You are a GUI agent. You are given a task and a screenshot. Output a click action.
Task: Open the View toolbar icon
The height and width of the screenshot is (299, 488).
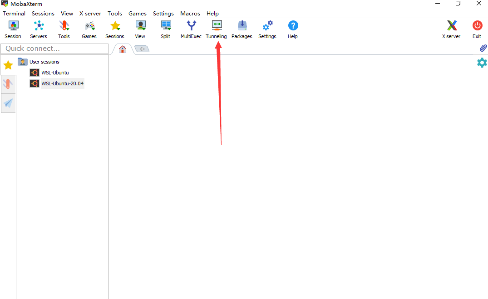coord(140,29)
